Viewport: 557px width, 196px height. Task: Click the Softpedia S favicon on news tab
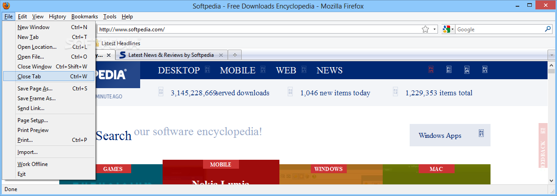click(x=123, y=55)
